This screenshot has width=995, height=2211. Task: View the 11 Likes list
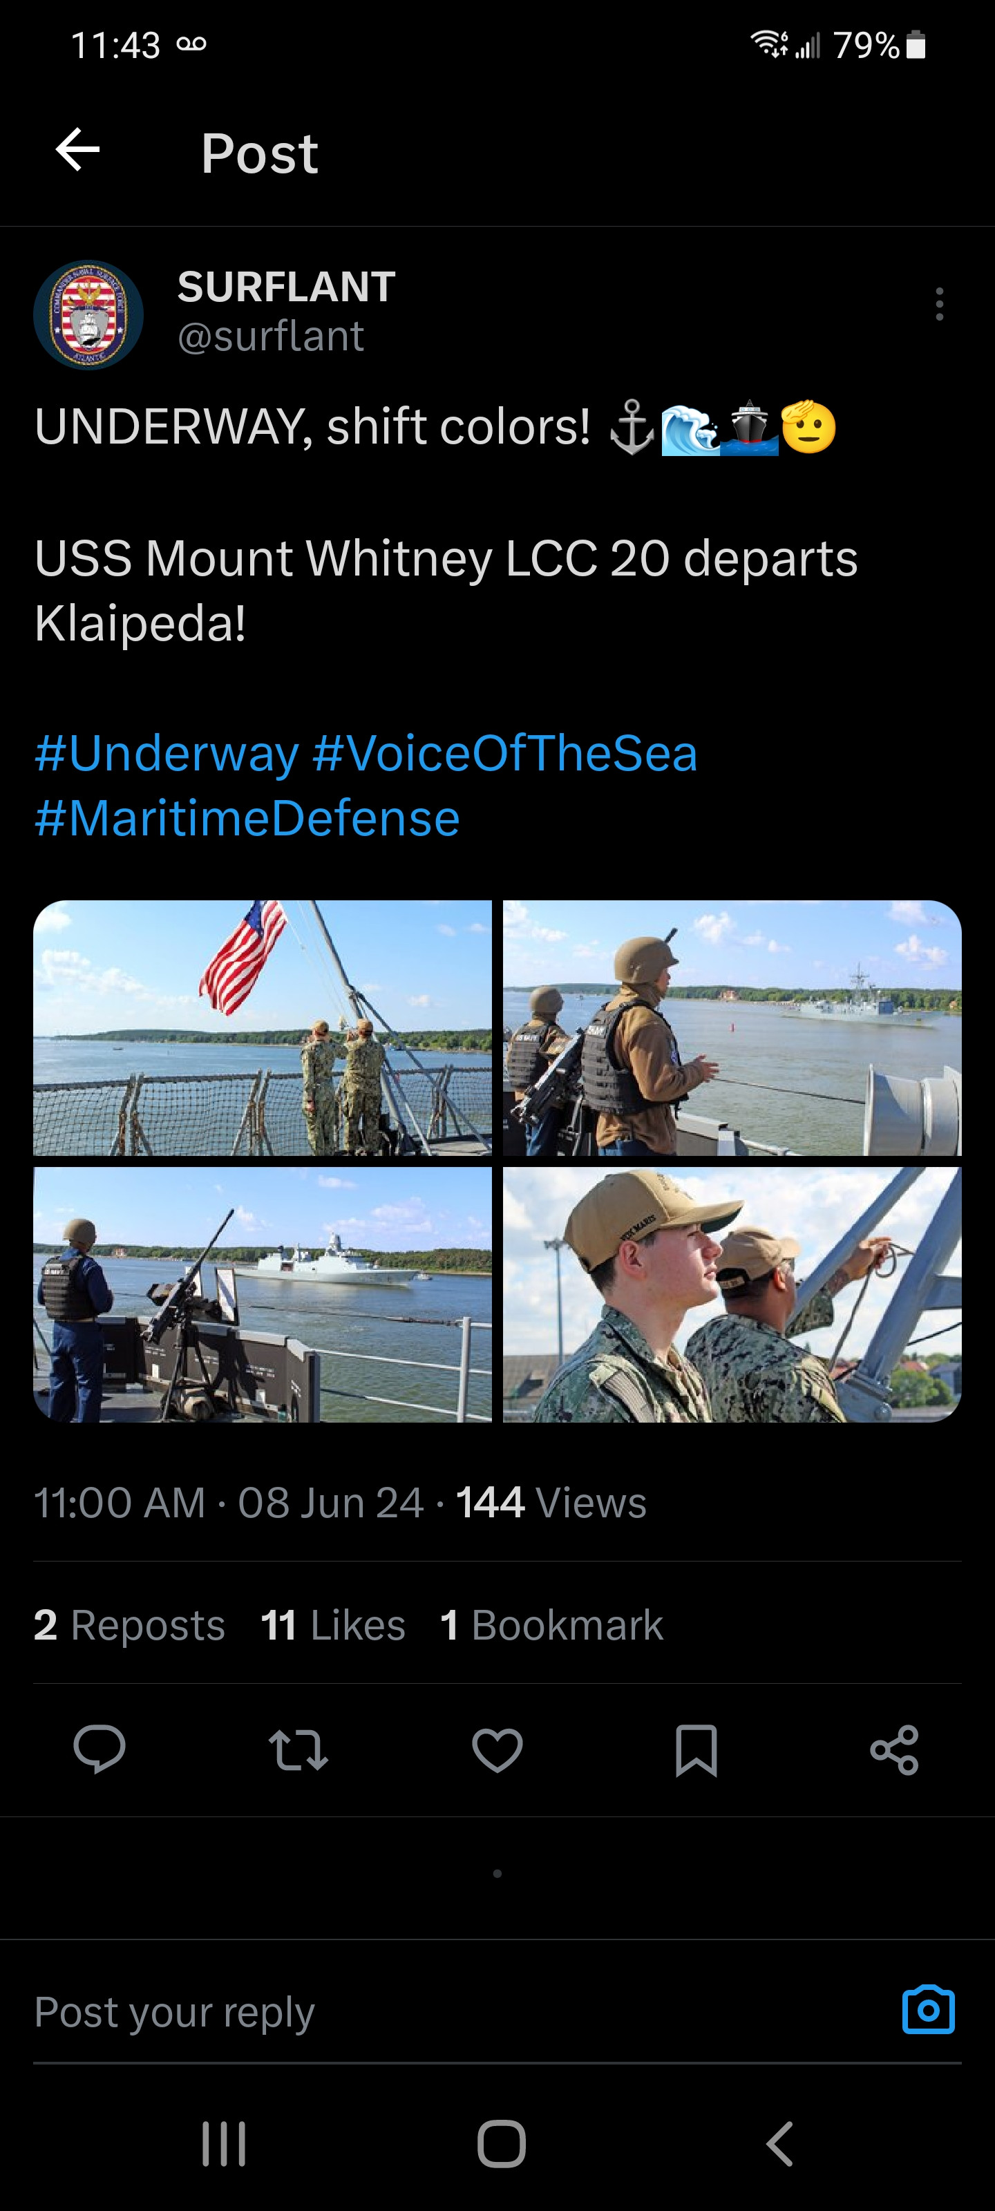333,1625
